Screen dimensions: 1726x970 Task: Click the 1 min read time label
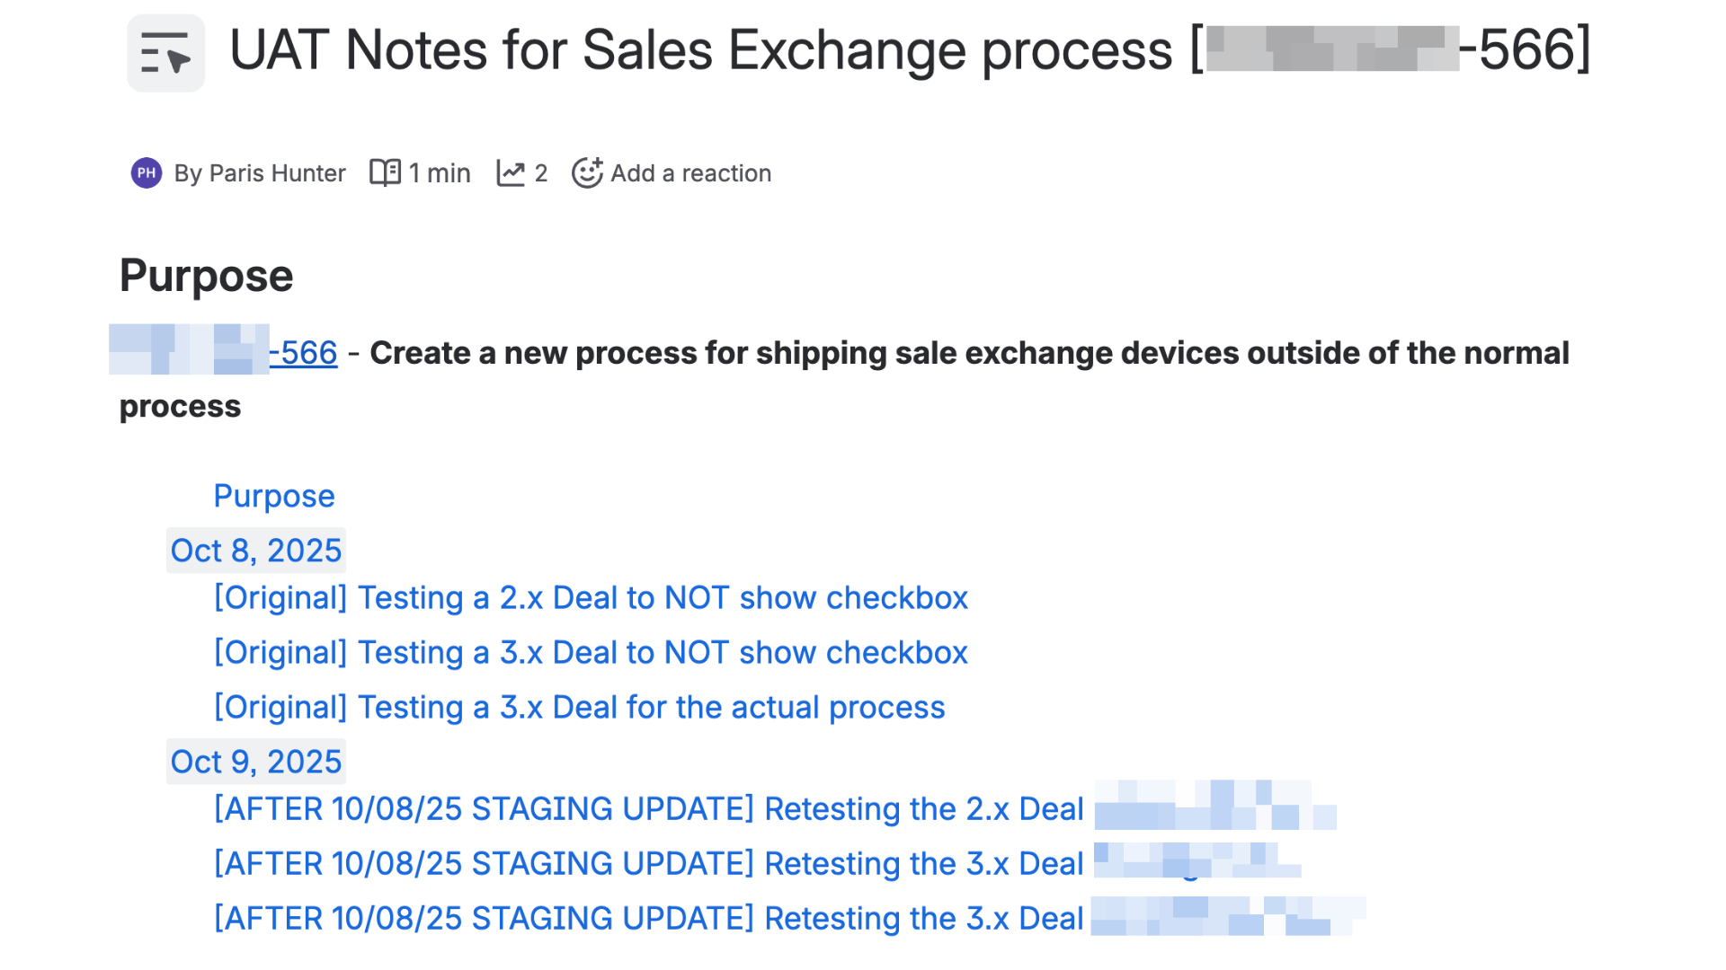[440, 172]
